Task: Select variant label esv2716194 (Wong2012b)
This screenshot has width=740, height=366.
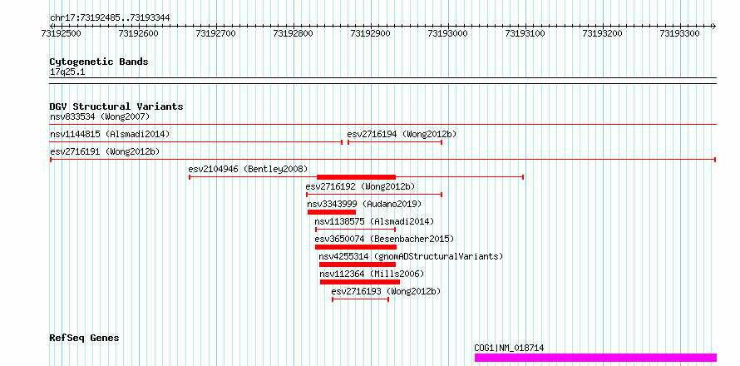Action: (402, 134)
